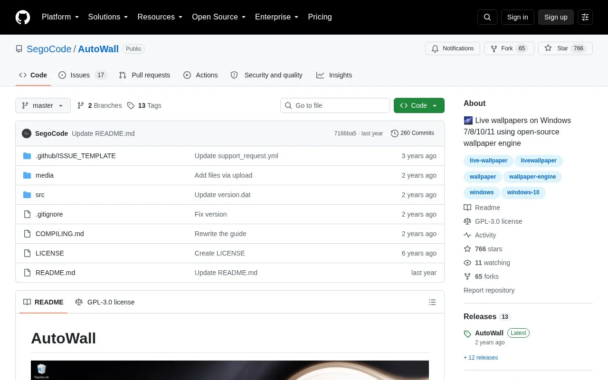Switch to the GPL-3.0 license tab
Screen dimensions: 608x380
click(x=105, y=302)
